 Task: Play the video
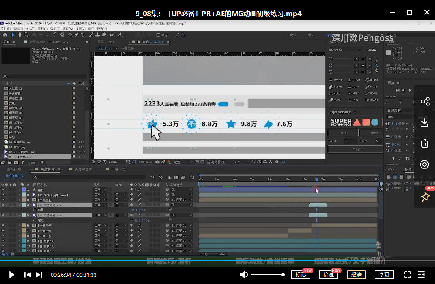(x=11, y=275)
